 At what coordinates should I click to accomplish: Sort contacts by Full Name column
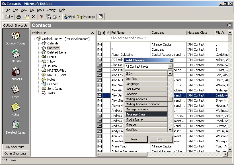tap(131, 33)
